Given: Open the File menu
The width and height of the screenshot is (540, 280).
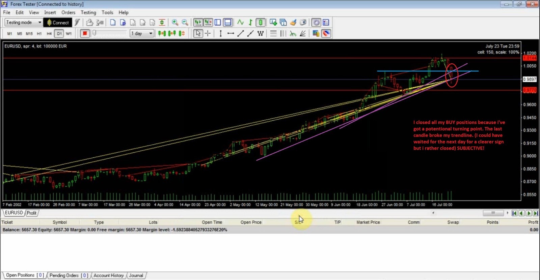Looking at the screenshot, I should click(x=7, y=12).
